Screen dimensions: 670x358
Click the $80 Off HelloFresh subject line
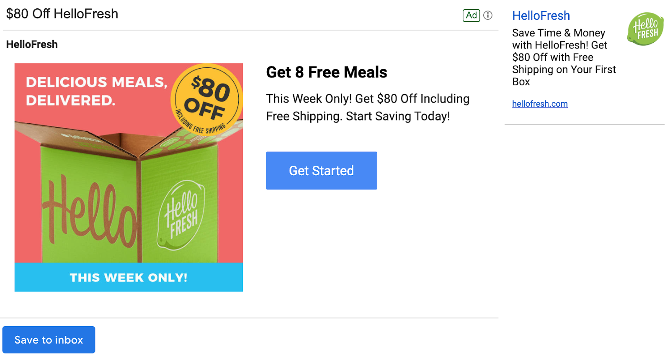pyautogui.click(x=62, y=14)
